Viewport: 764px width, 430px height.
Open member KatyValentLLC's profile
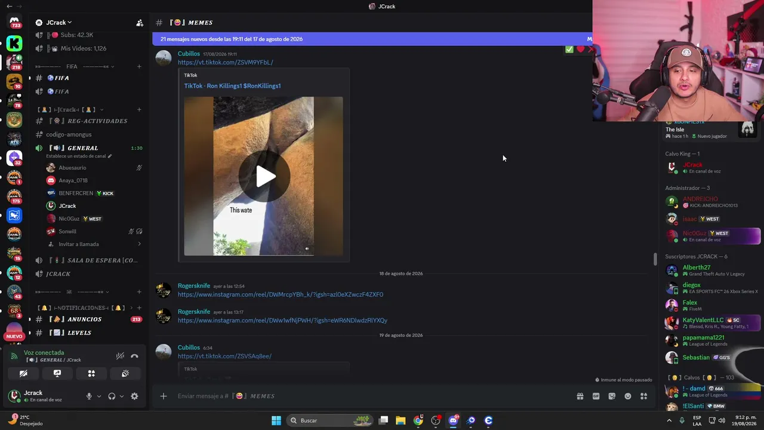(713, 323)
